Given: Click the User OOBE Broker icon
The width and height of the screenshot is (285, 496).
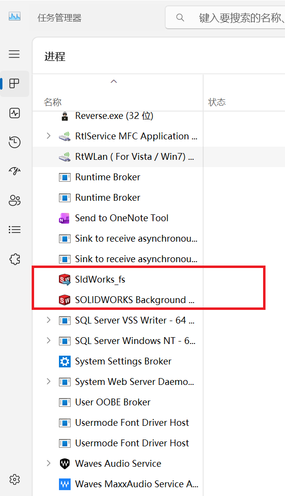Looking at the screenshot, I should click(x=65, y=402).
